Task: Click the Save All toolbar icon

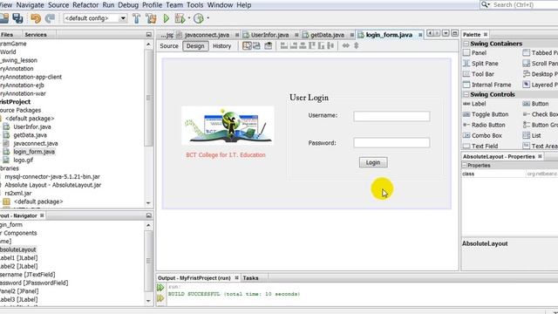Action: click(17, 18)
